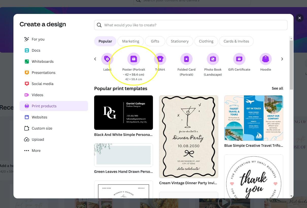Select Videos in the sidebar
The image size is (307, 208).
tap(54, 95)
